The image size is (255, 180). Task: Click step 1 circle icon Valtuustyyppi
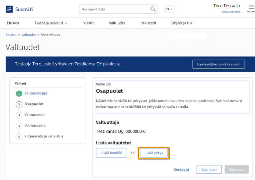pyautogui.click(x=19, y=94)
